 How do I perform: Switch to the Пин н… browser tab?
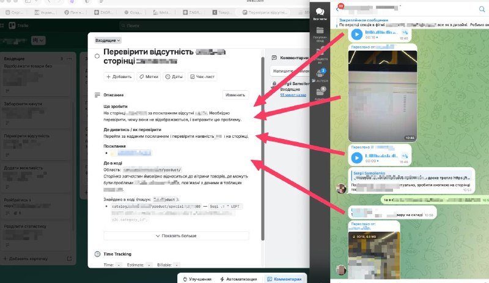74,12
